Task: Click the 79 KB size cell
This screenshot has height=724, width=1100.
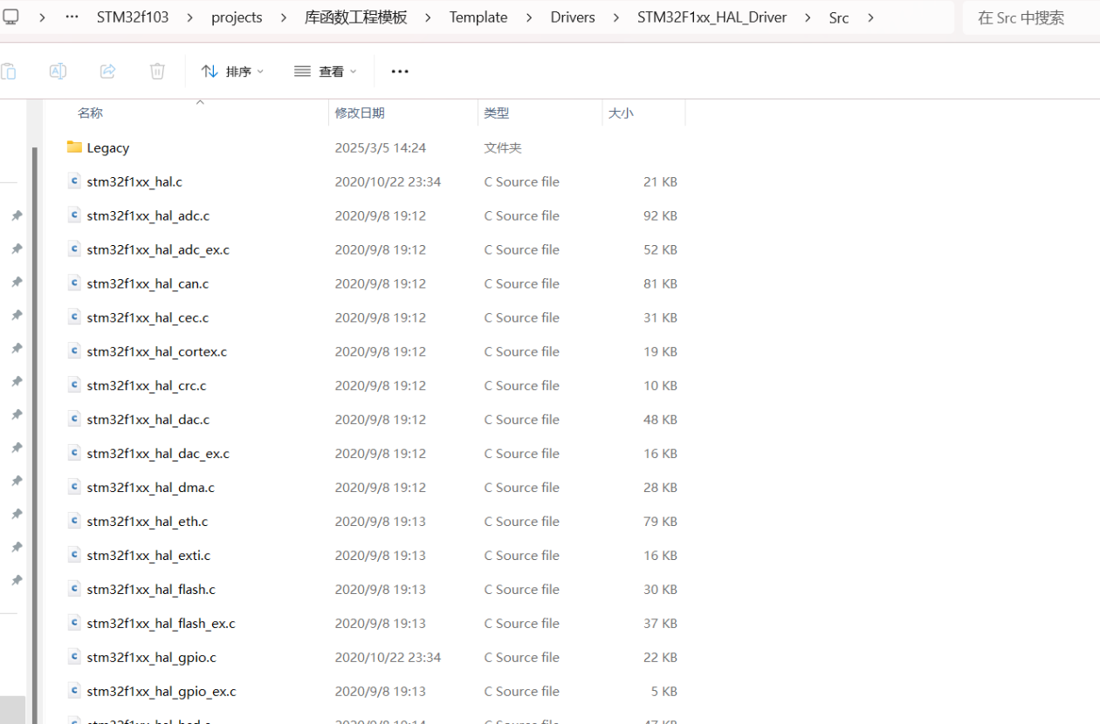Action: (660, 522)
